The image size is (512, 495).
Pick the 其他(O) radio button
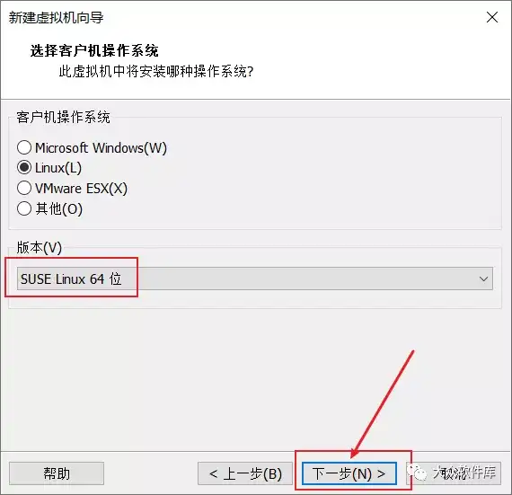pyautogui.click(x=24, y=208)
